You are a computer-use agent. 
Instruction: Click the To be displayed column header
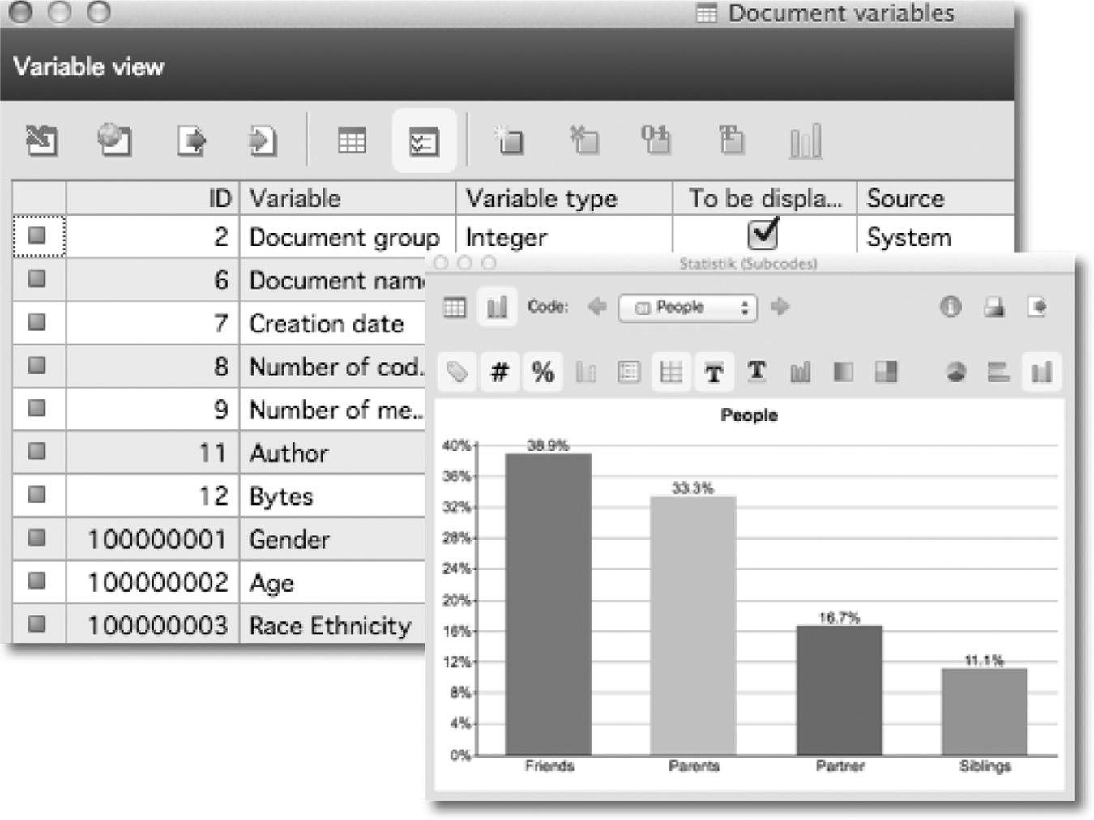tap(765, 198)
